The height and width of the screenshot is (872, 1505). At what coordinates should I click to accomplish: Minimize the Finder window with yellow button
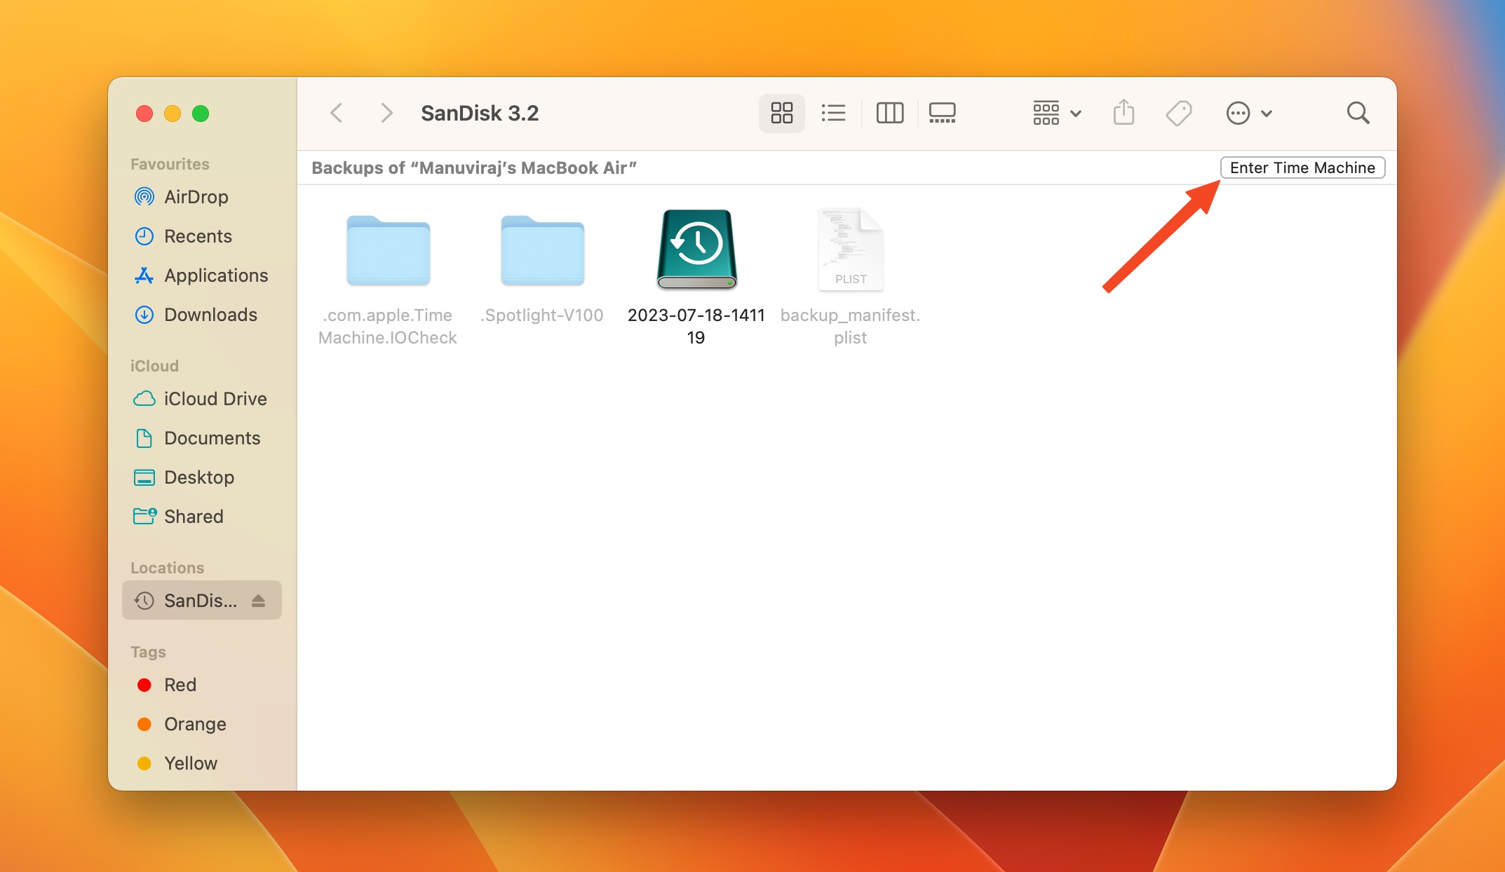pyautogui.click(x=173, y=114)
